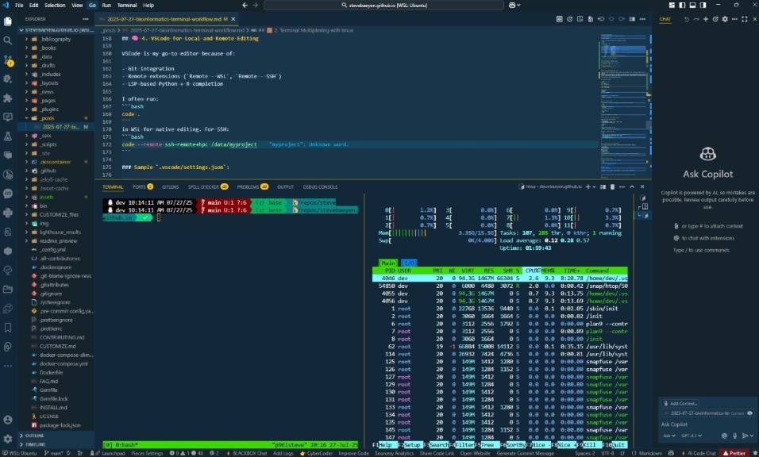Click WSL: Ubuntu remote indicator

(19, 453)
